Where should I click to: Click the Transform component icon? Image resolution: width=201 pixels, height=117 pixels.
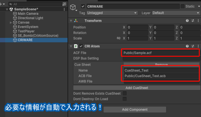pos(76,21)
